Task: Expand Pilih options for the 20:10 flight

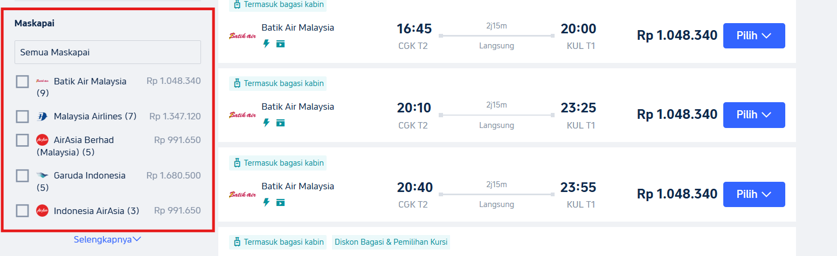Action: (753, 115)
